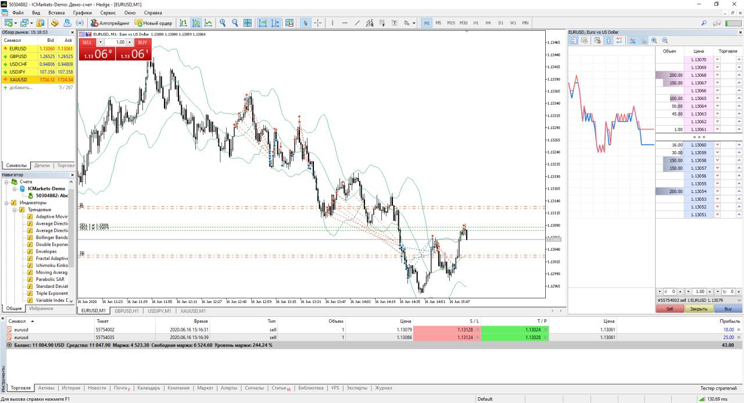Switch timeframe to M15
This screenshot has height=403, width=744.
(x=451, y=23)
